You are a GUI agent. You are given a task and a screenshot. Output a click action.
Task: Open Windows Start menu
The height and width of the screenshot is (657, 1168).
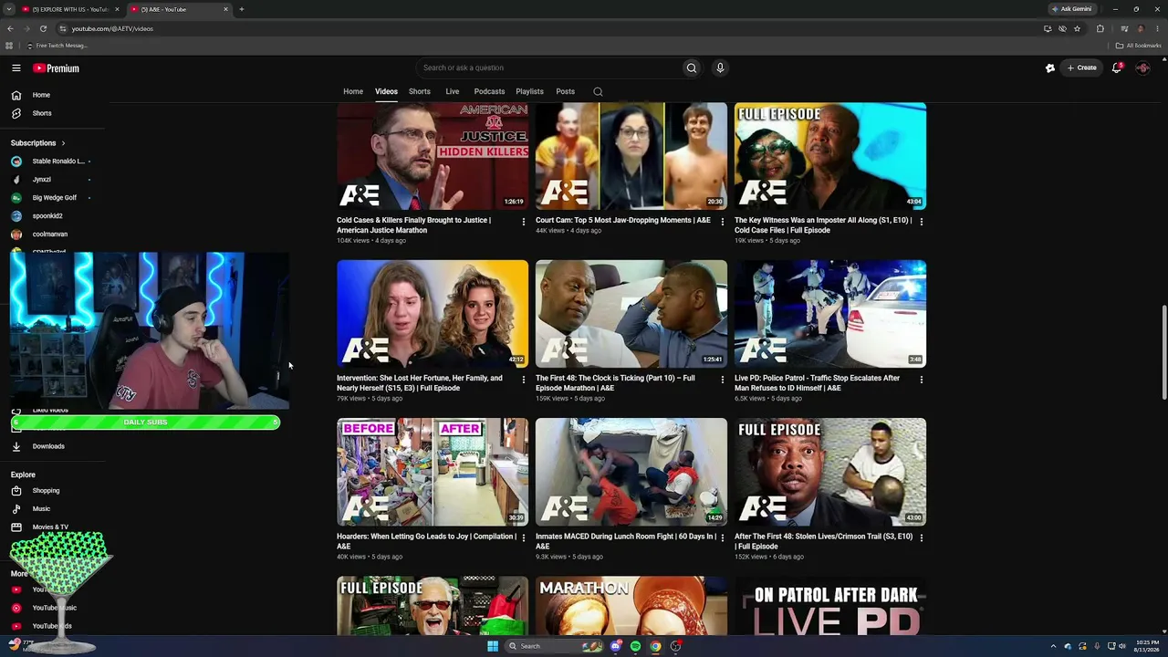click(x=493, y=646)
